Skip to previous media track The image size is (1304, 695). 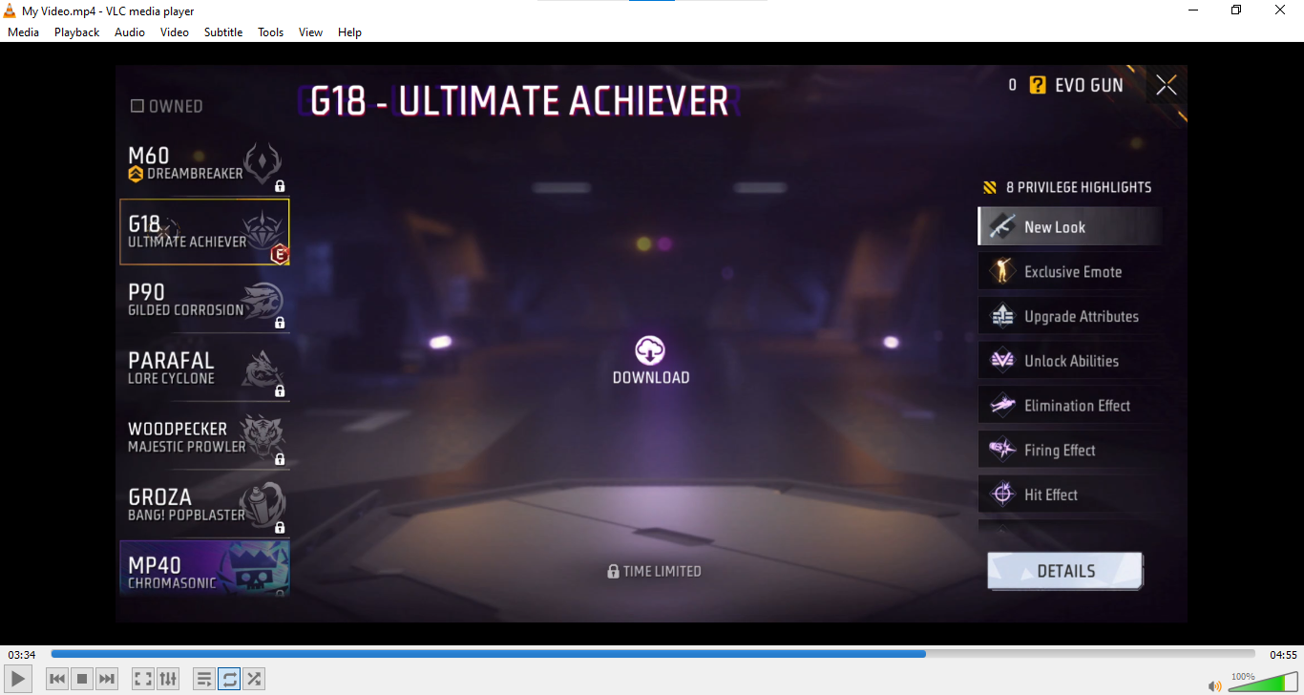coord(57,679)
